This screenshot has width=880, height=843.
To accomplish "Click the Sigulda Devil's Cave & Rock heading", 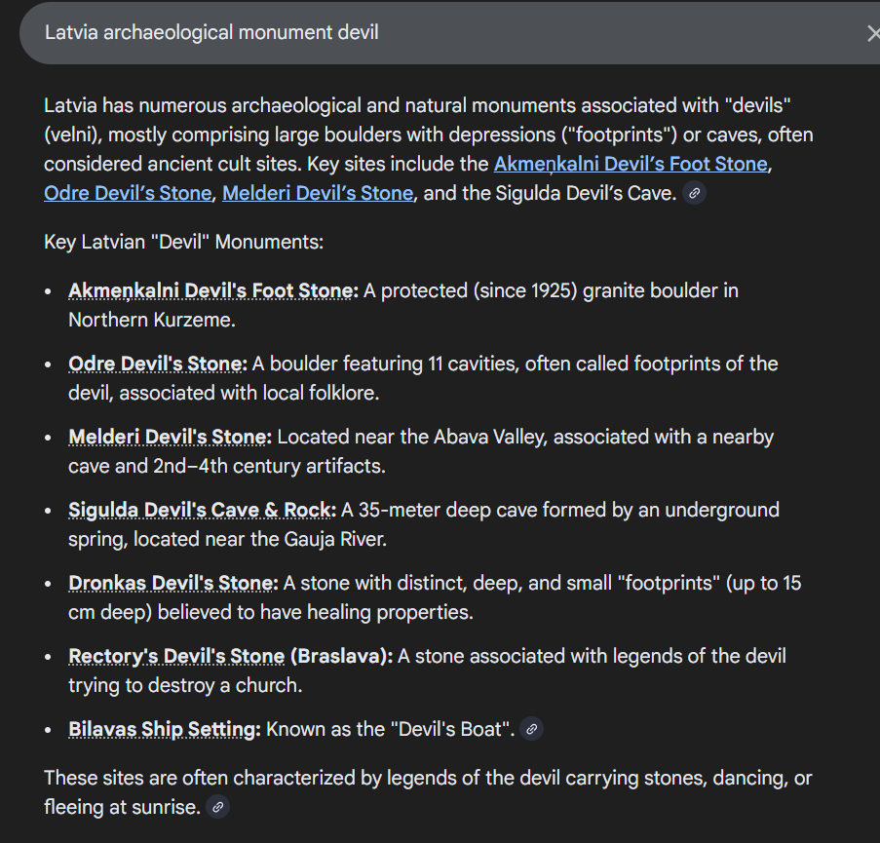I will [202, 510].
